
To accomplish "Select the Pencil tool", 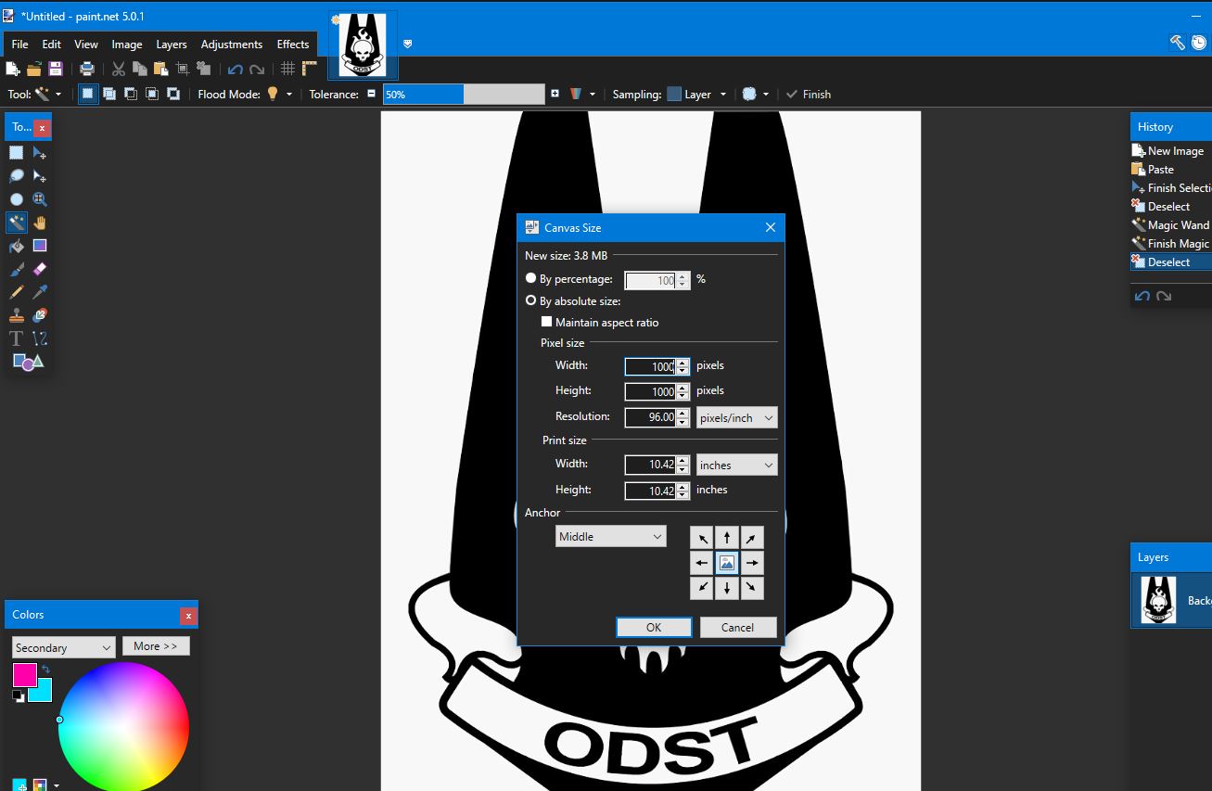I will 17,292.
